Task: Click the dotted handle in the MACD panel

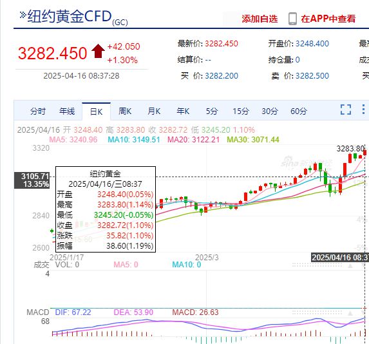Action: pos(317,312)
